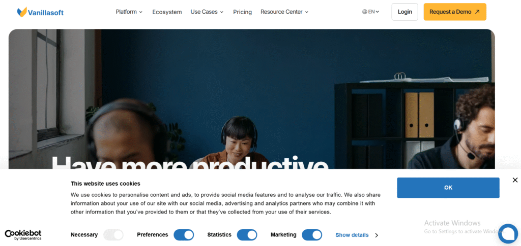The width and height of the screenshot is (521, 246).
Task: Close the cookie banner with X
Action: click(x=515, y=180)
